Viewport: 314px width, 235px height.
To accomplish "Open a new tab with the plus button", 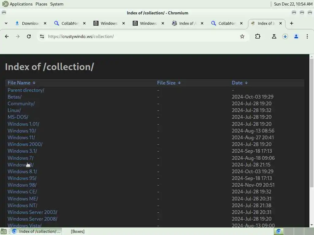I will (292, 23).
